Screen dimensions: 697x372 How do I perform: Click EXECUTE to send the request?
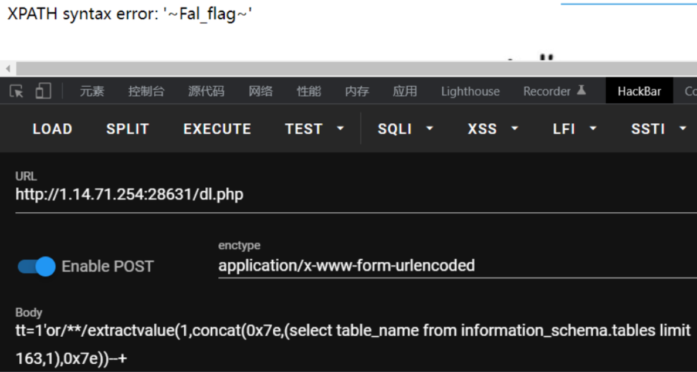(217, 129)
